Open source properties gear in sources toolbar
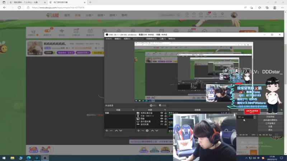Viewport: 287px width, 161px height. [147, 131]
